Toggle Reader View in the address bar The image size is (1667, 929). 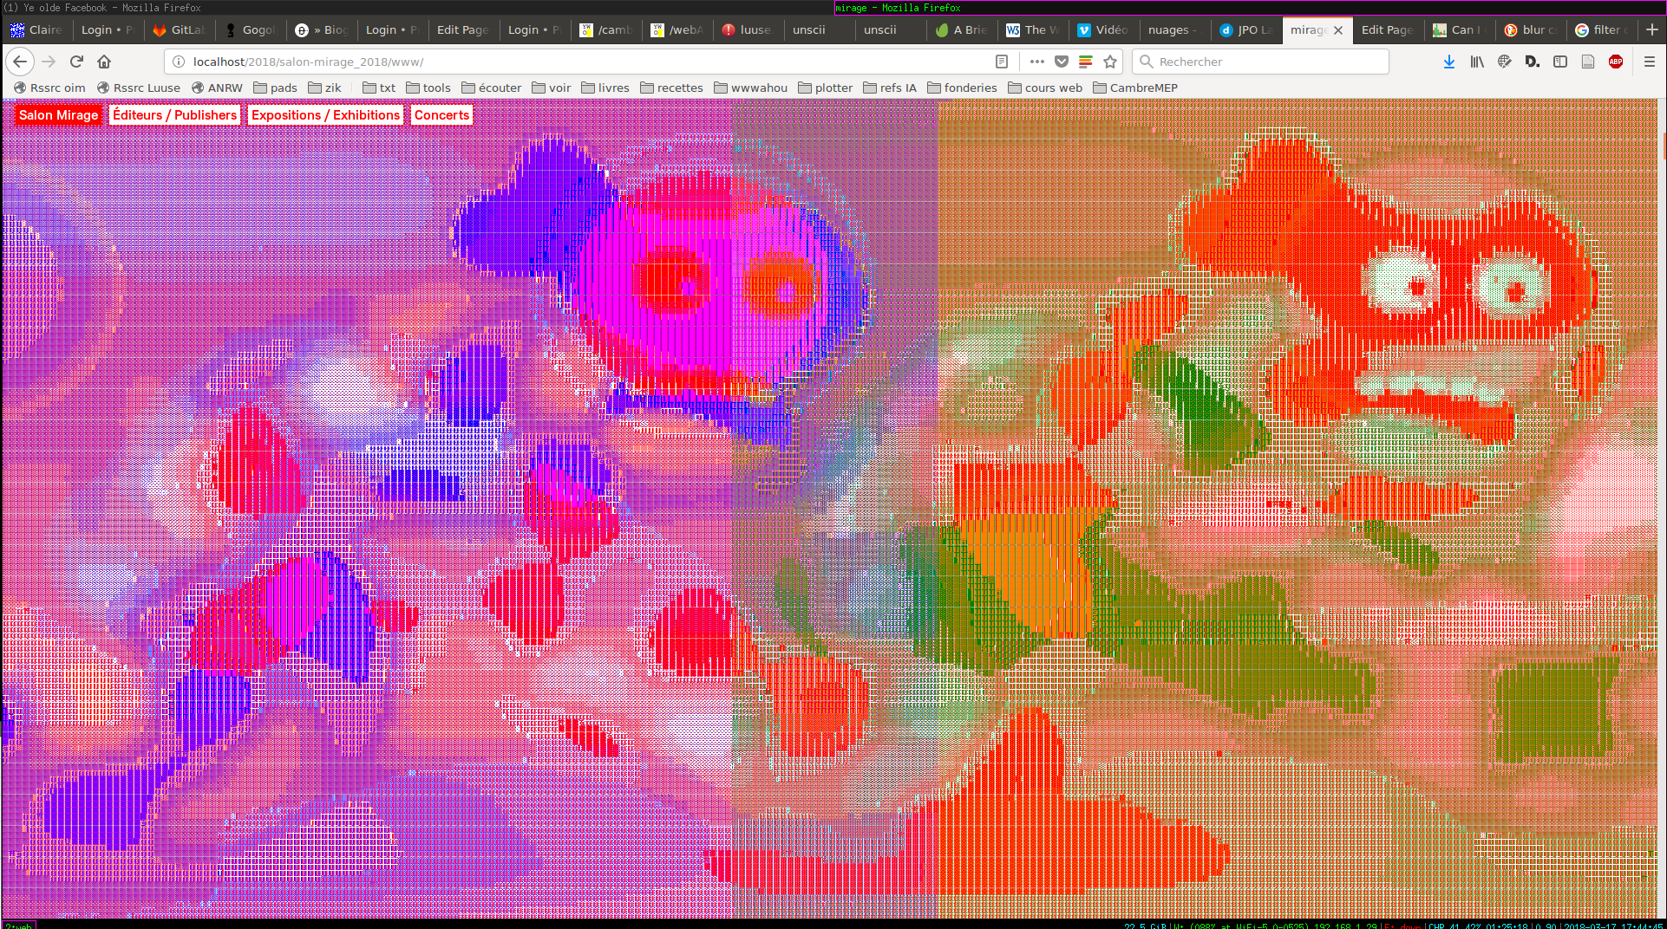pyautogui.click(x=1002, y=62)
